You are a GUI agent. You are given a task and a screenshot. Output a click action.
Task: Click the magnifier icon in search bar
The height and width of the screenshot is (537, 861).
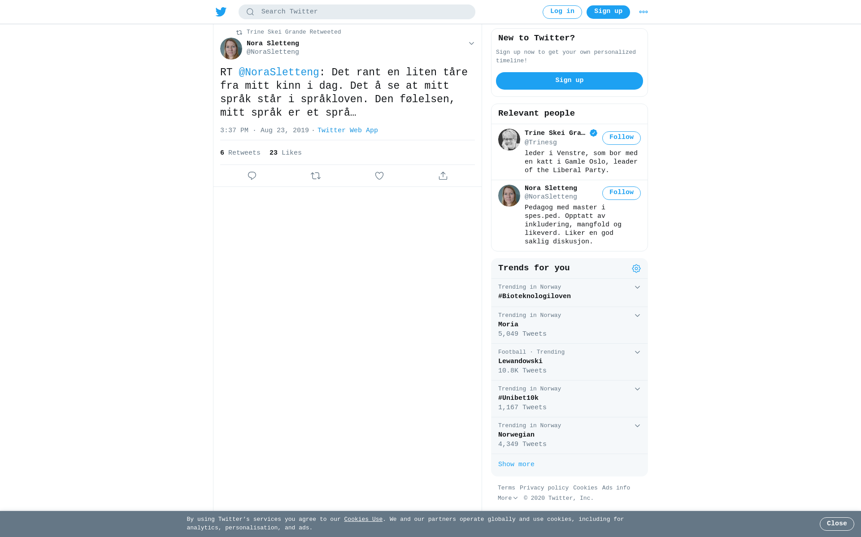(x=250, y=12)
